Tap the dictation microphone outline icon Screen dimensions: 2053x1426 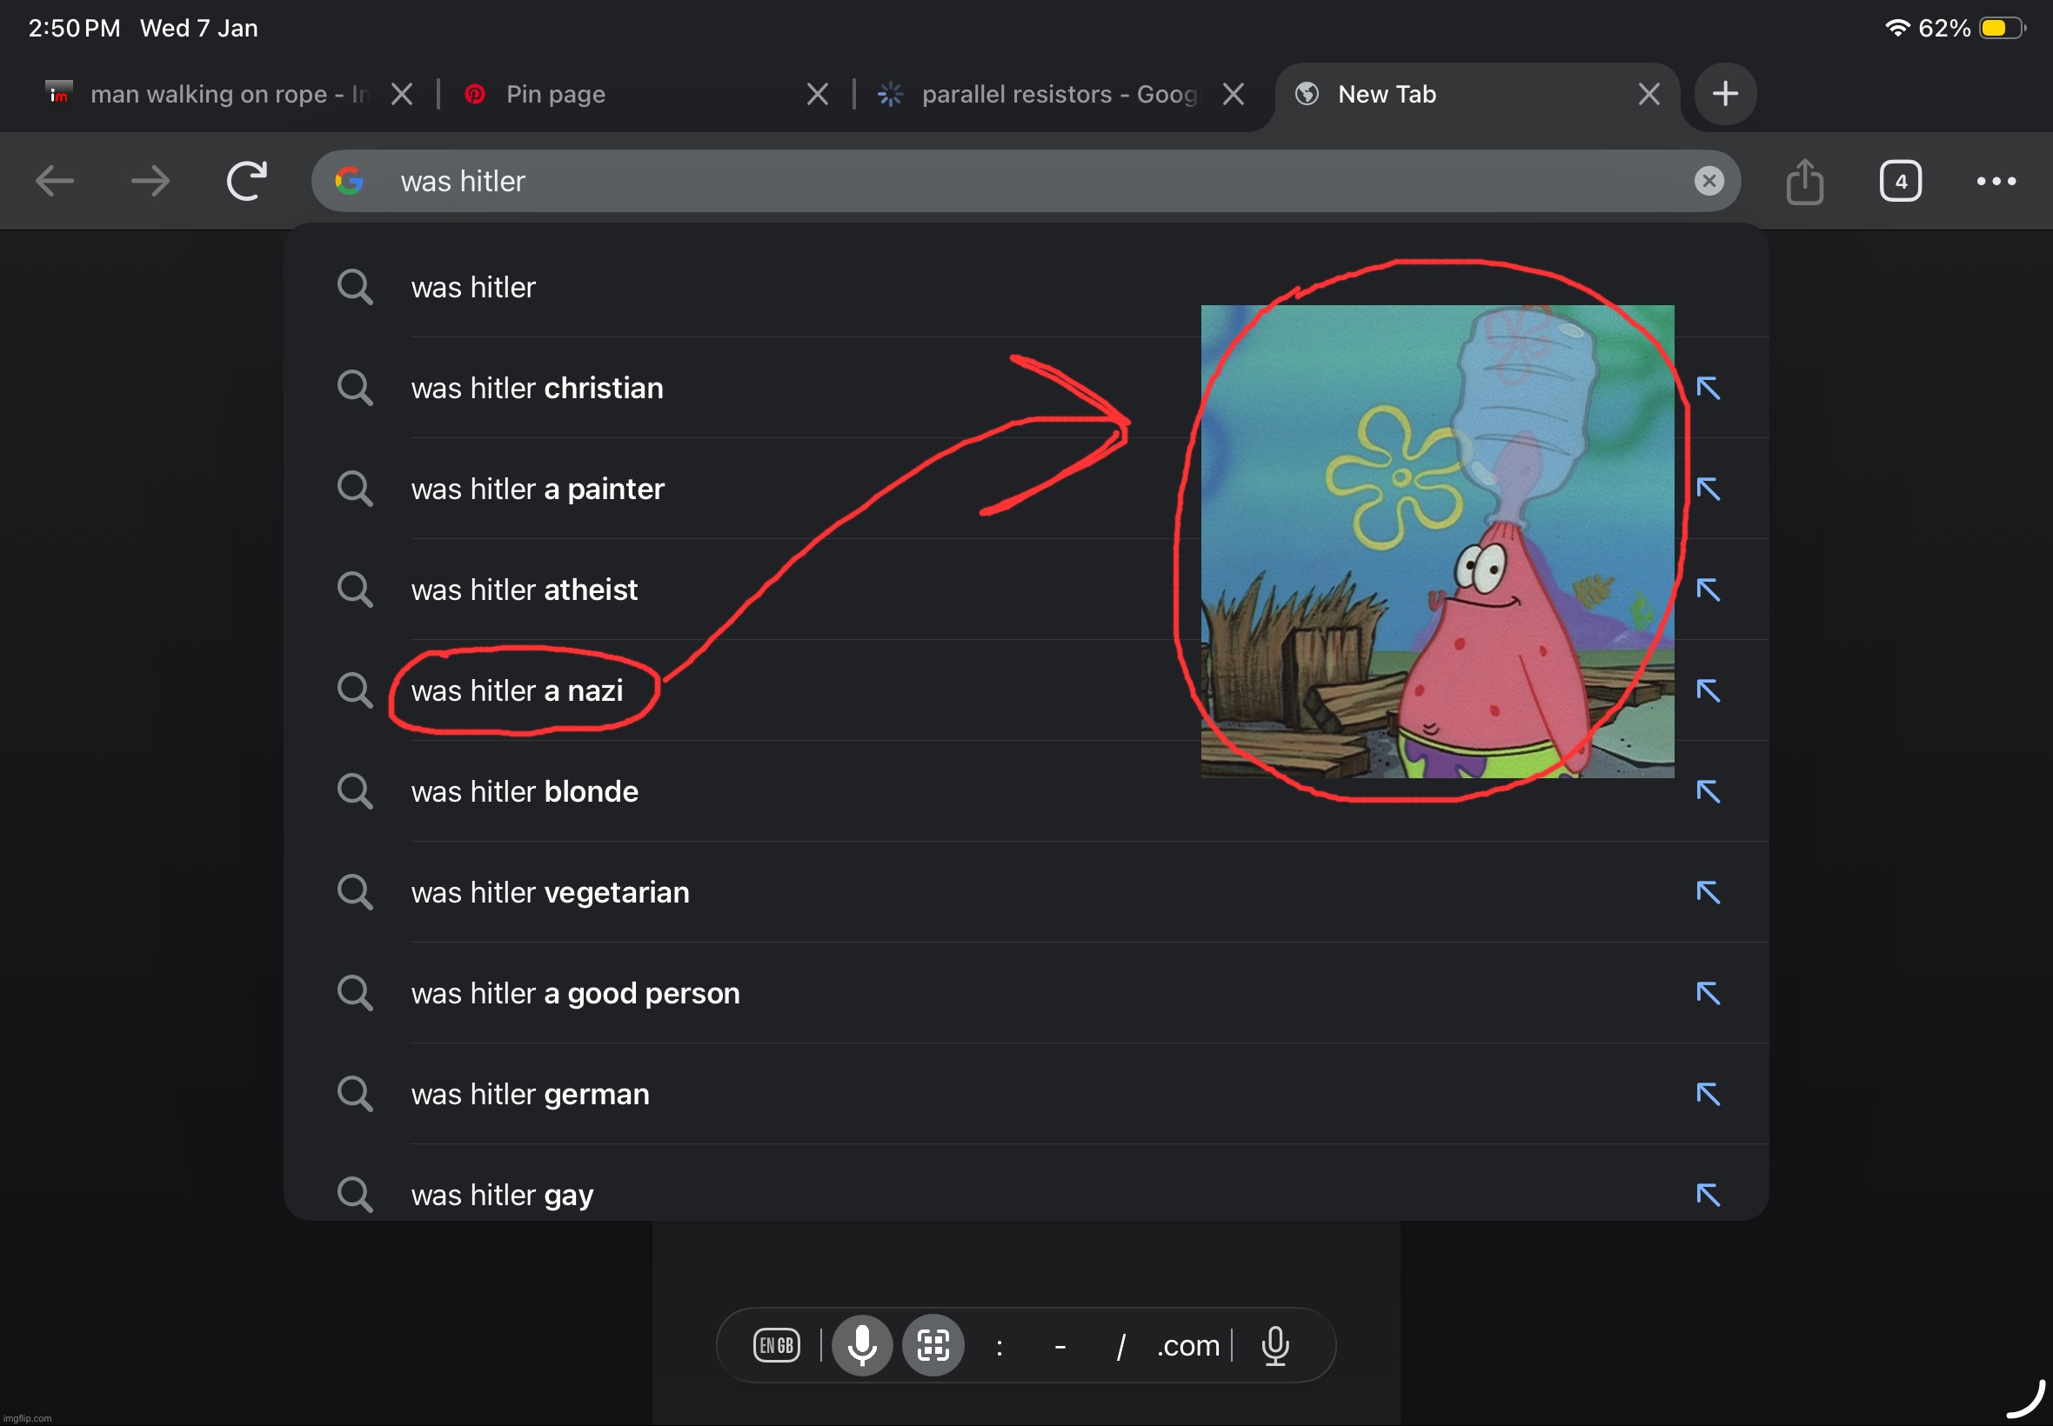(x=1274, y=1344)
